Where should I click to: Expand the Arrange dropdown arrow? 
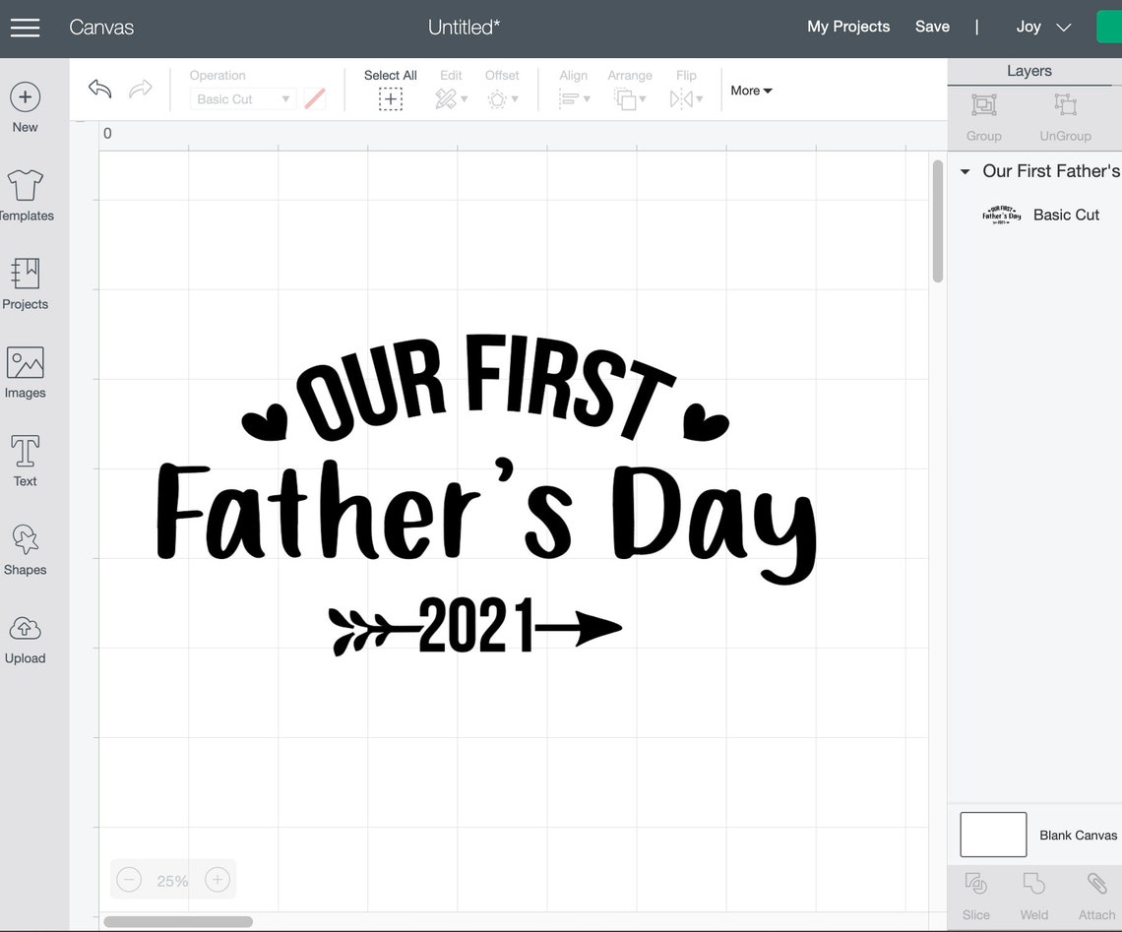pyautogui.click(x=643, y=98)
